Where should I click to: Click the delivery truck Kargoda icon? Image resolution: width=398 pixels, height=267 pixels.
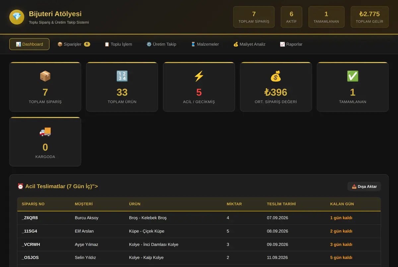pyautogui.click(x=45, y=131)
